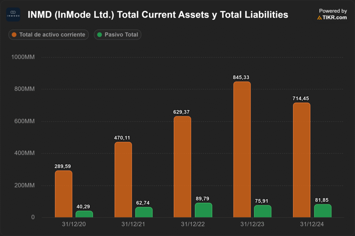The image size is (355, 236).
Task: Click the green legend dot
Action: [x=99, y=35]
